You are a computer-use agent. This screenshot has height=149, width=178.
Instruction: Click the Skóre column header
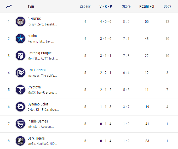[x=126, y=6]
